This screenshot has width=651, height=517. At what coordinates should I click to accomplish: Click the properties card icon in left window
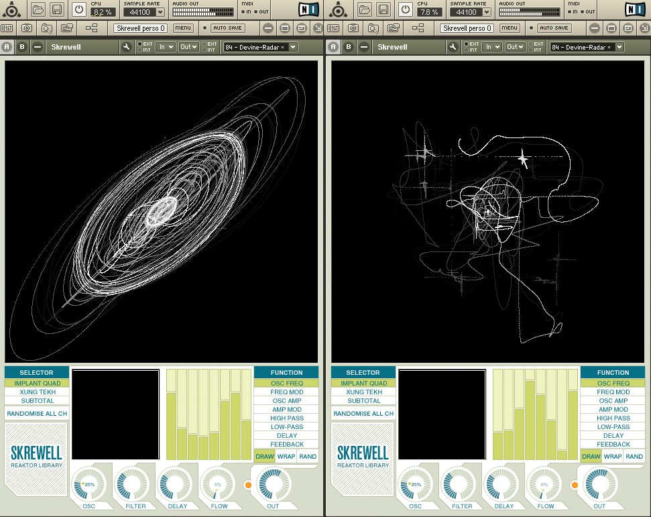66,28
